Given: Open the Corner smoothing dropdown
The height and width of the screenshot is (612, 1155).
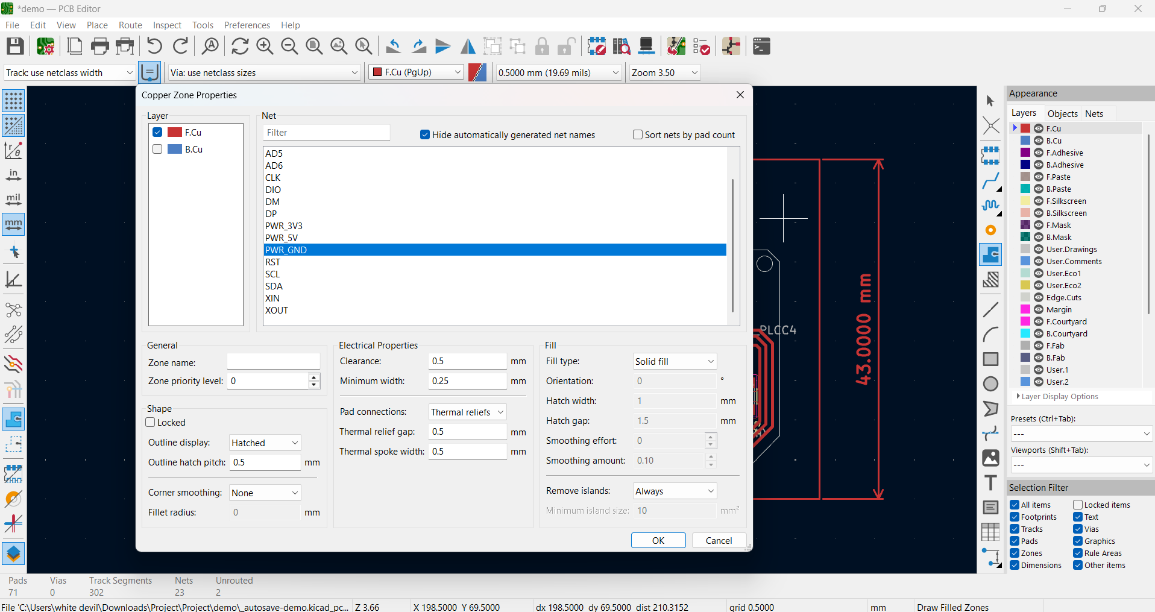Looking at the screenshot, I should click(x=265, y=493).
